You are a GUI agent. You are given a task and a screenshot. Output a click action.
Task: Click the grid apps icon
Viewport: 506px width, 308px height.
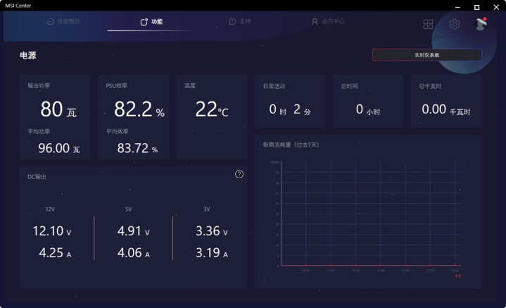[x=428, y=24]
